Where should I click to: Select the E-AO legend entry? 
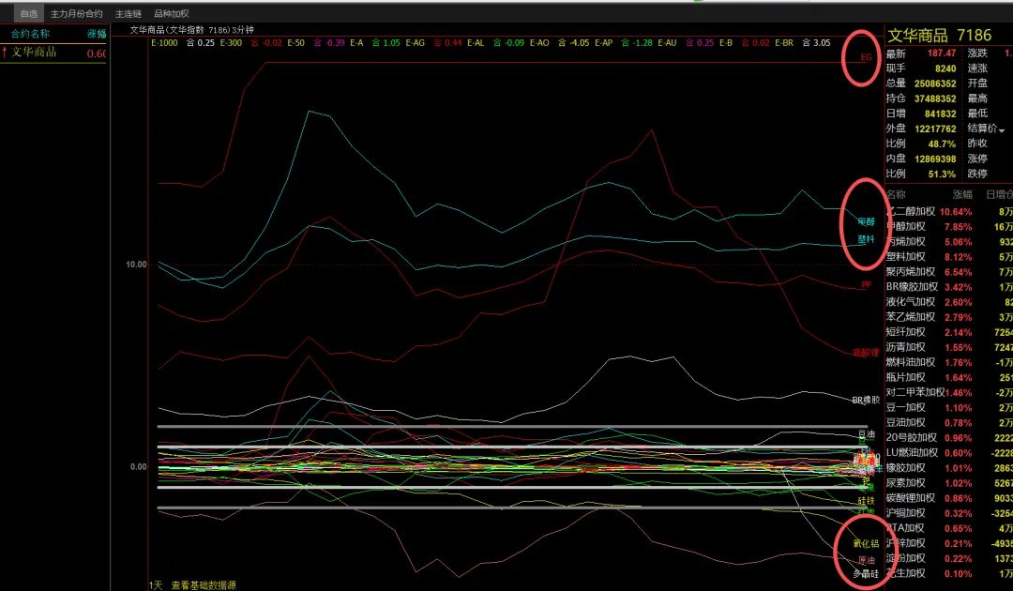pyautogui.click(x=538, y=42)
